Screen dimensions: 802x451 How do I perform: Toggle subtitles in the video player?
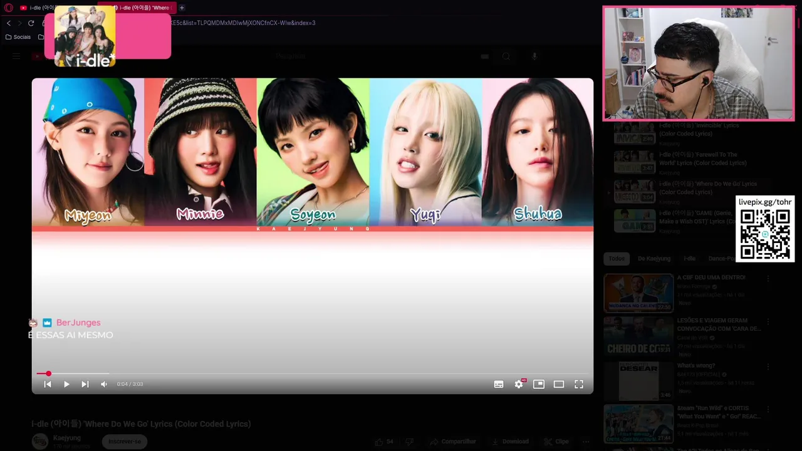[499, 384]
